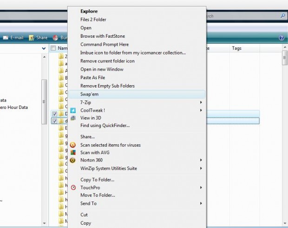Click the Norton 360 icon
The height and width of the screenshot is (228, 288).
tap(72, 161)
